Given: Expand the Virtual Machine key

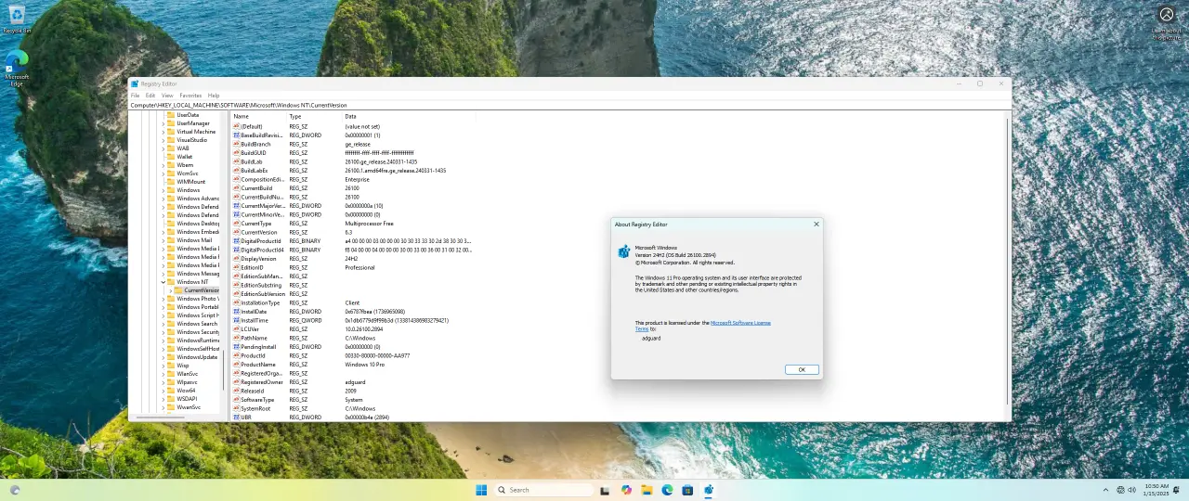Looking at the screenshot, I should (163, 132).
